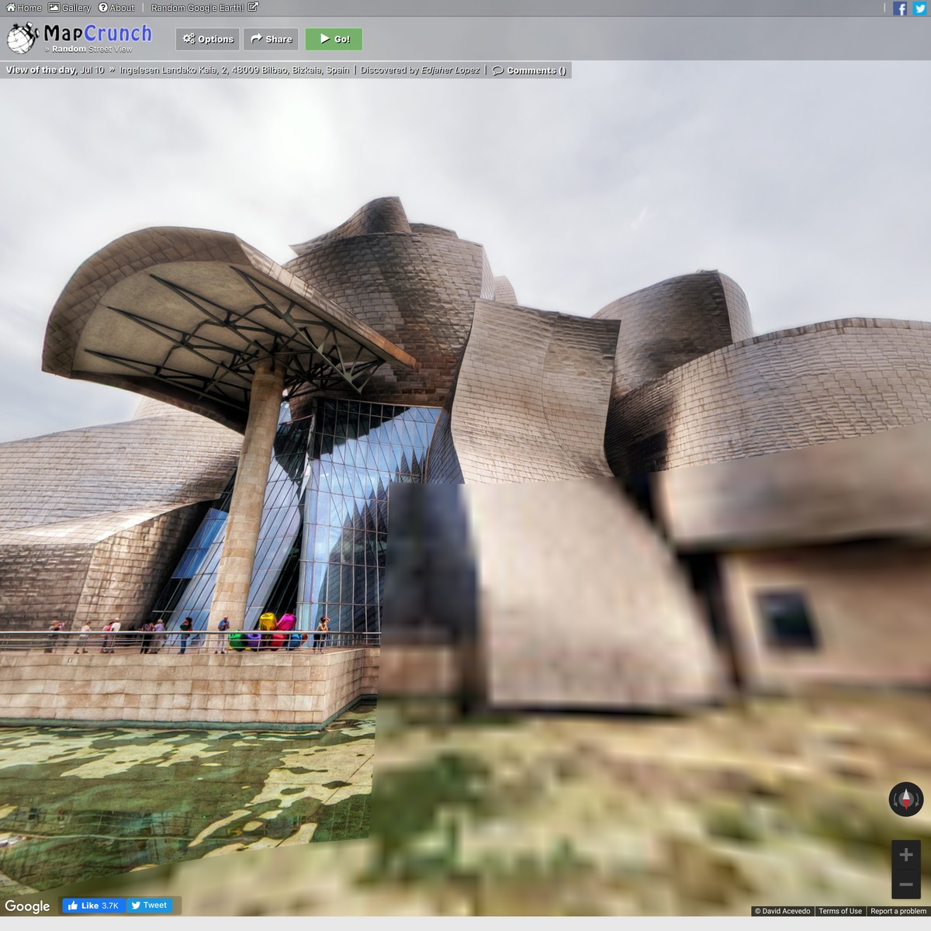Click the 'View of the day' label
Image resolution: width=931 pixels, height=931 pixels.
(x=41, y=70)
